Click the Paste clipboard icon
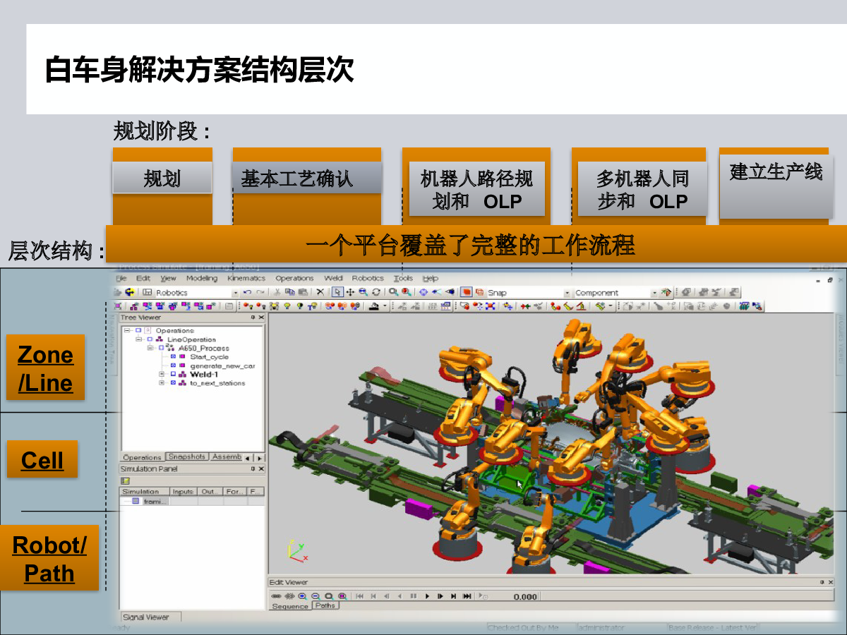The image size is (847, 635). (302, 292)
